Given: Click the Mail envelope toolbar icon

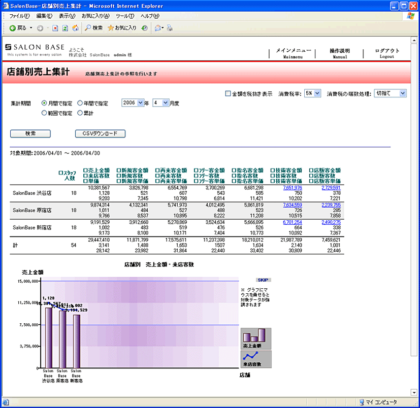Looking at the screenshot, I should tap(158, 28).
